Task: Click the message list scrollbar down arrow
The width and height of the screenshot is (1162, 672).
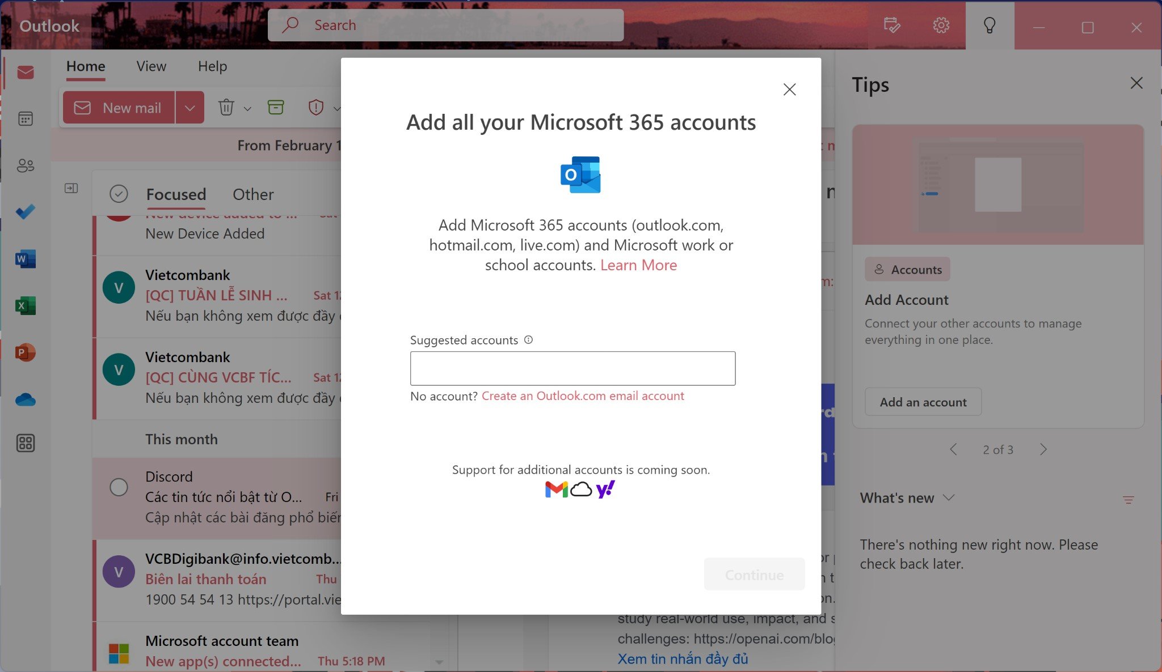Action: [x=439, y=662]
